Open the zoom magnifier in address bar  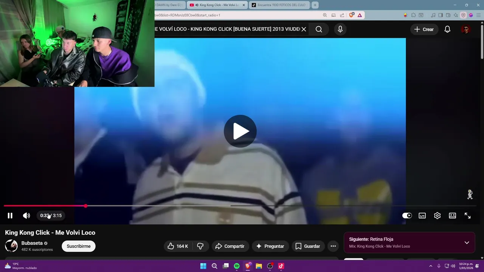click(325, 15)
